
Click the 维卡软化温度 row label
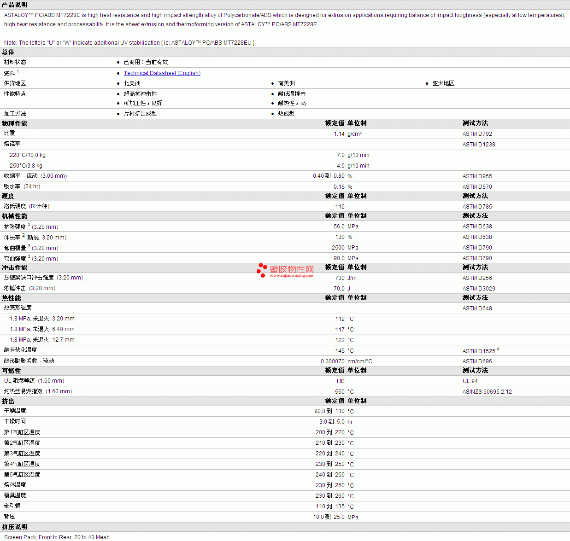pos(21,350)
